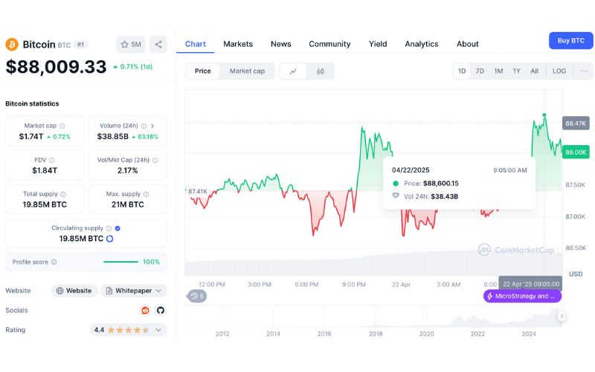Set chart range to 7D

coord(480,71)
